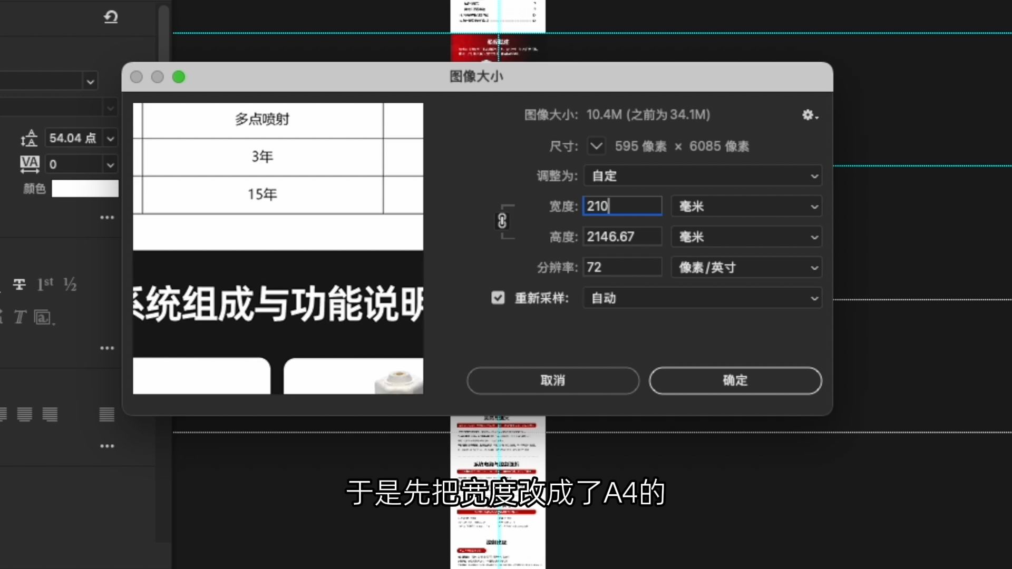This screenshot has width=1012, height=569.
Task: Click the strikethrough text style icon
Action: coord(20,284)
